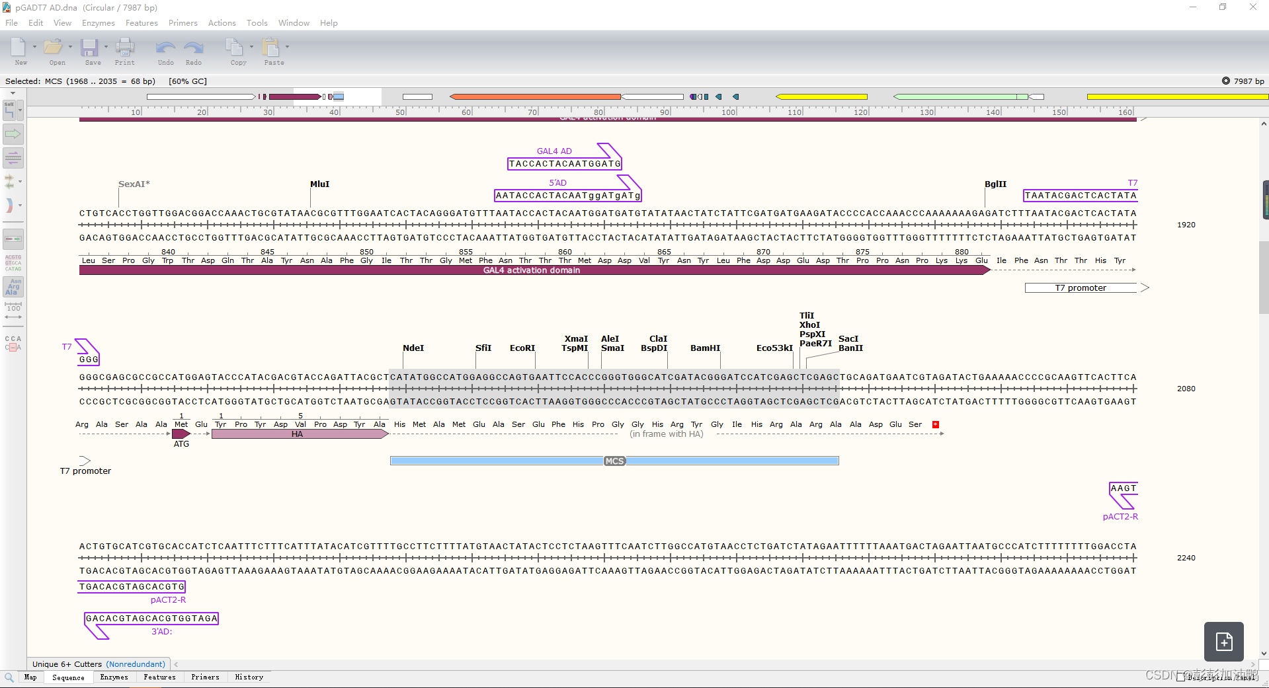The height and width of the screenshot is (688, 1269).
Task: Click the New file toolbar icon
Action: [18, 47]
